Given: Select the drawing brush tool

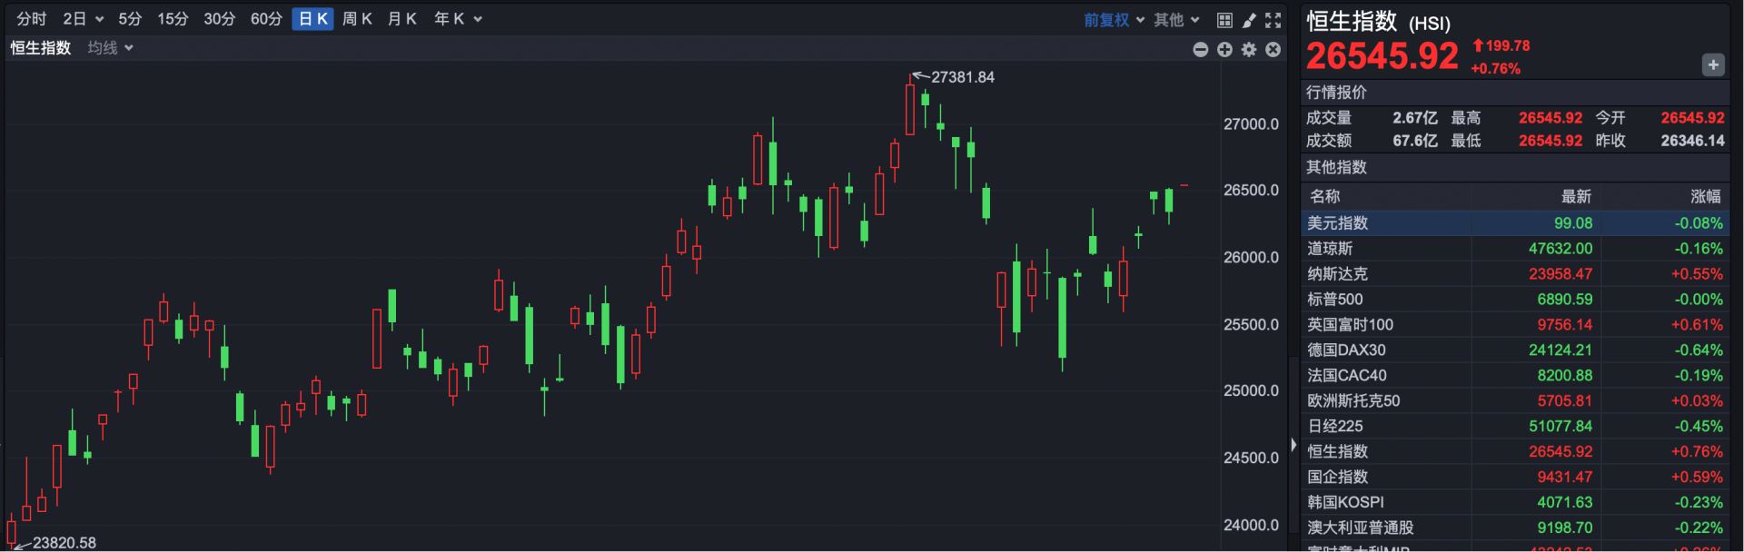Looking at the screenshot, I should (x=1249, y=20).
